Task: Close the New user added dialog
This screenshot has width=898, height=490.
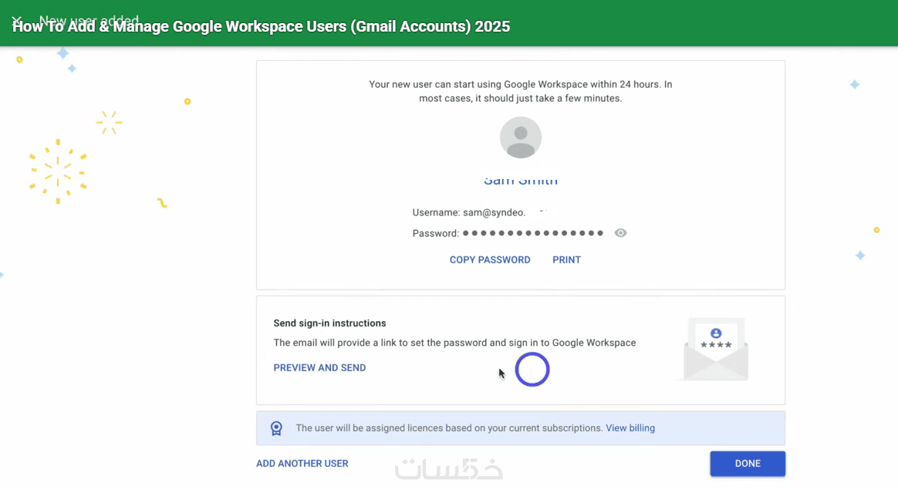Action: pyautogui.click(x=17, y=21)
